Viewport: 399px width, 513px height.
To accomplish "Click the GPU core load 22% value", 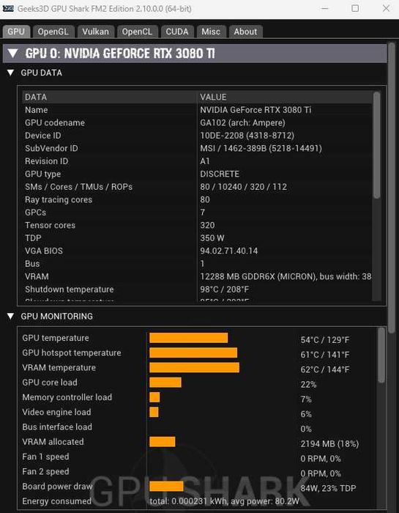I will pyautogui.click(x=308, y=385).
